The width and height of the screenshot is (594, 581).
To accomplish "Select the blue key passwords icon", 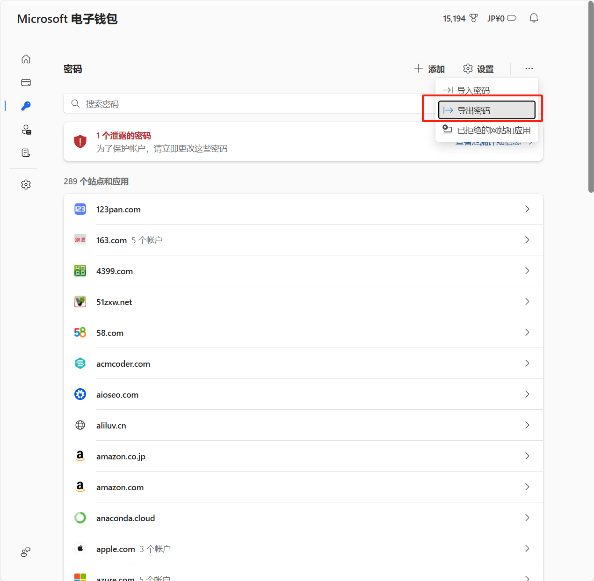I will 26,106.
